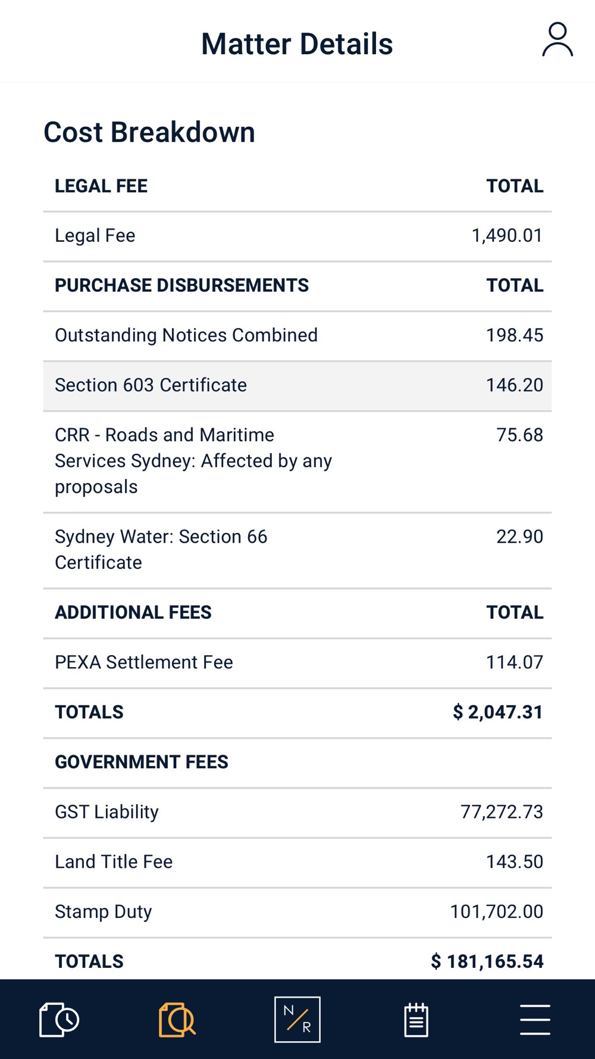Select the Section 603 Certificate row

(297, 385)
